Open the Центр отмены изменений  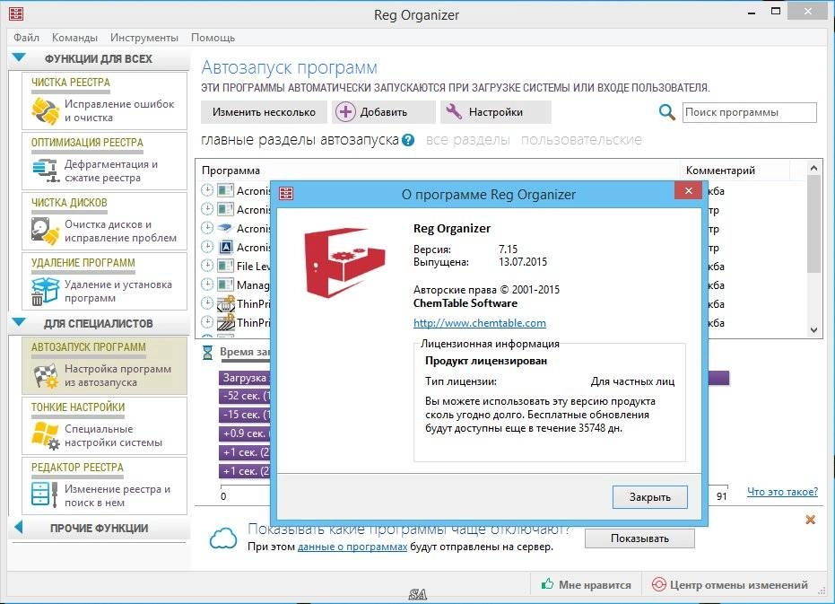(x=731, y=585)
